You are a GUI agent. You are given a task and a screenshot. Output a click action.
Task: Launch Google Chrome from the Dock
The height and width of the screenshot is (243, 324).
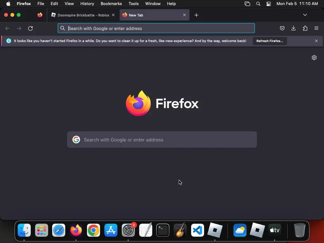pos(93,230)
